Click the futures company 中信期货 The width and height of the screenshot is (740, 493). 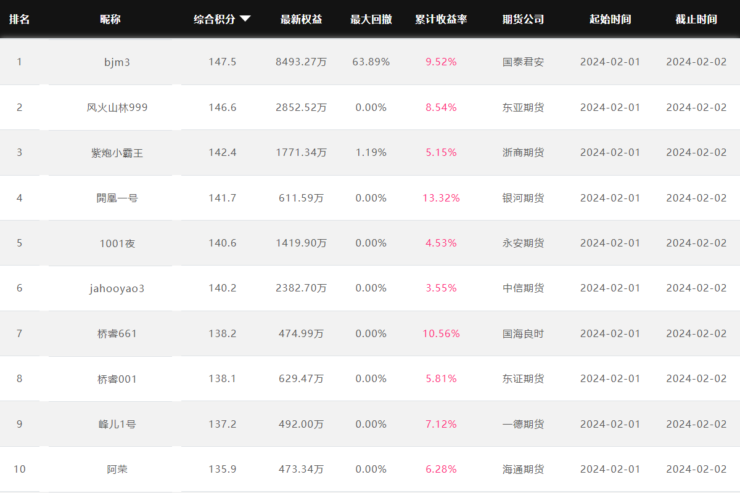point(524,288)
